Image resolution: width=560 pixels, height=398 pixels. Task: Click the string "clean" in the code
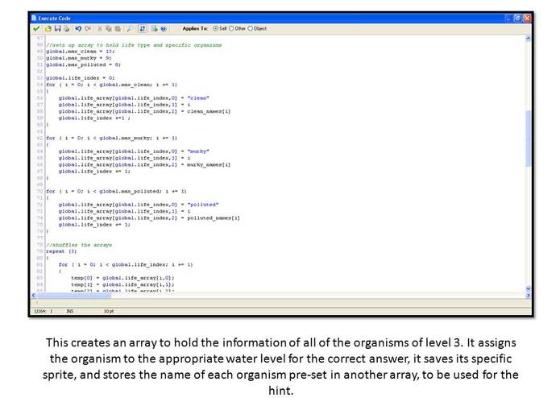(x=198, y=97)
